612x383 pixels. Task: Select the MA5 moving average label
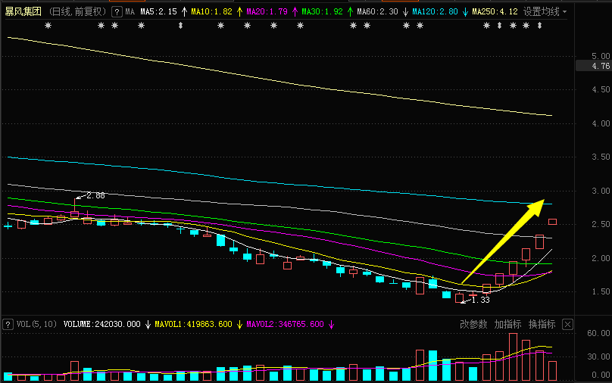point(158,12)
